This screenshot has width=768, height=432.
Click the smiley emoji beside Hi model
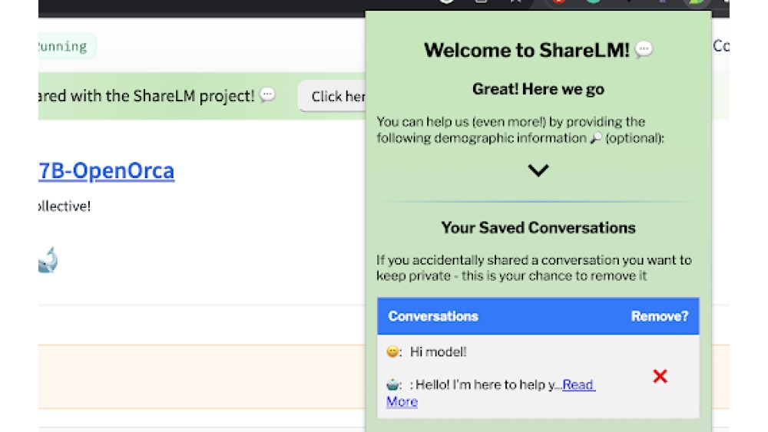(x=392, y=351)
